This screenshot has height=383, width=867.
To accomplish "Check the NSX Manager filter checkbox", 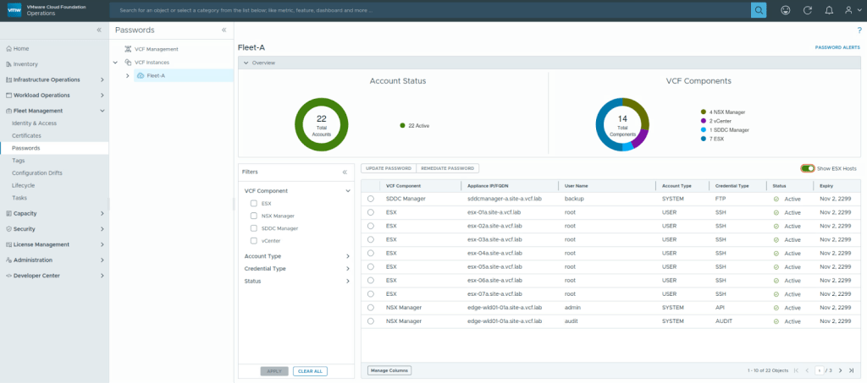I will point(254,216).
